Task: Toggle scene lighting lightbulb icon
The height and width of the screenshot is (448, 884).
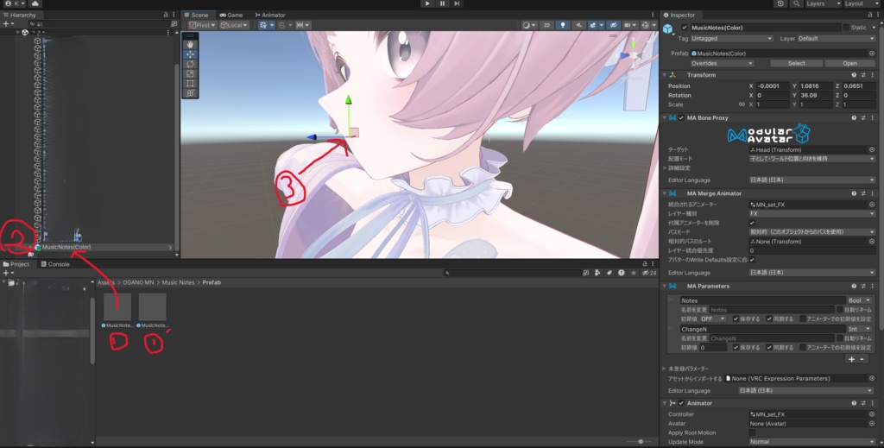Action: [562, 25]
